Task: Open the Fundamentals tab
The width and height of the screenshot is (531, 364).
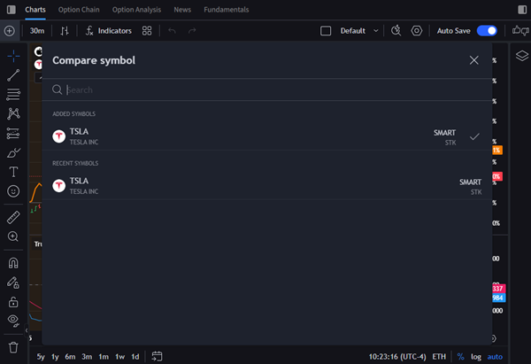Action: click(227, 10)
